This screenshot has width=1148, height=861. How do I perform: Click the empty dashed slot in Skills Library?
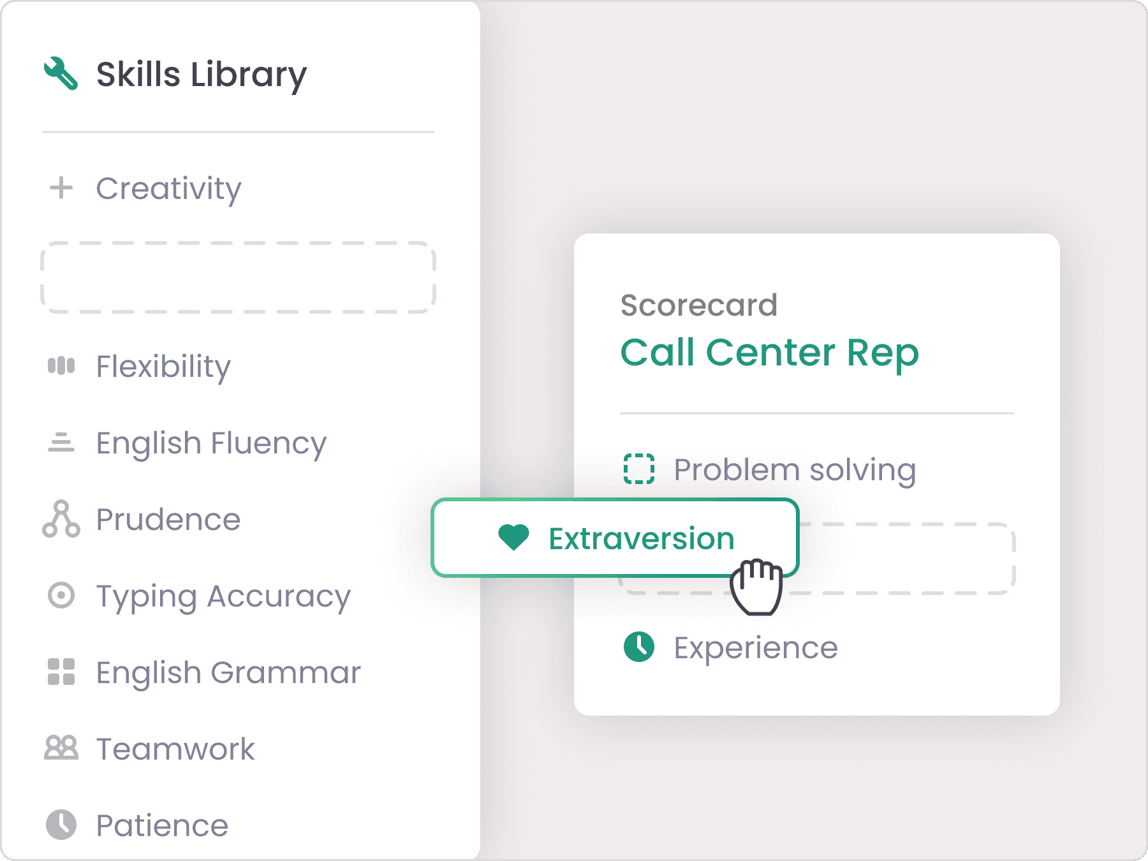click(238, 277)
